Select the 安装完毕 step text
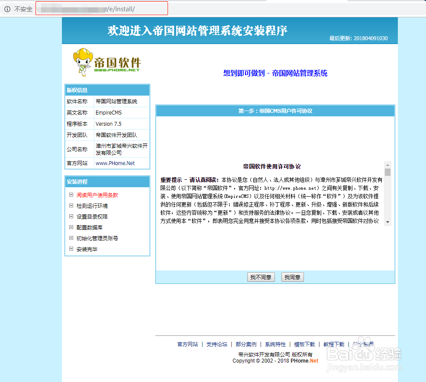 pos(87,249)
